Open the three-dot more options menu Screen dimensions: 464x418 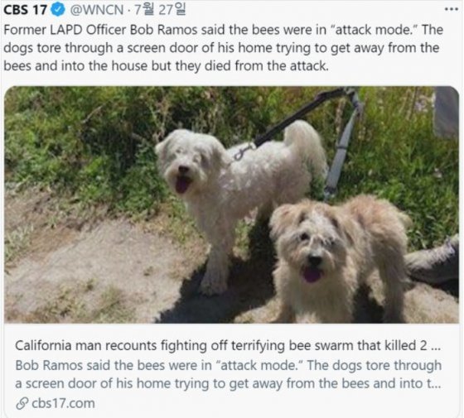(452, 9)
